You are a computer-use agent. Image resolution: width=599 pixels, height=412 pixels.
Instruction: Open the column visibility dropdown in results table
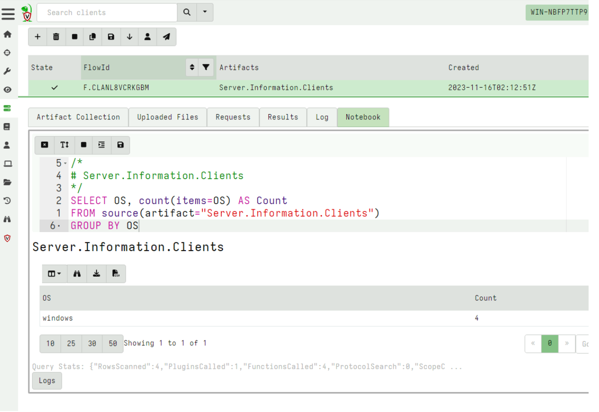point(54,273)
